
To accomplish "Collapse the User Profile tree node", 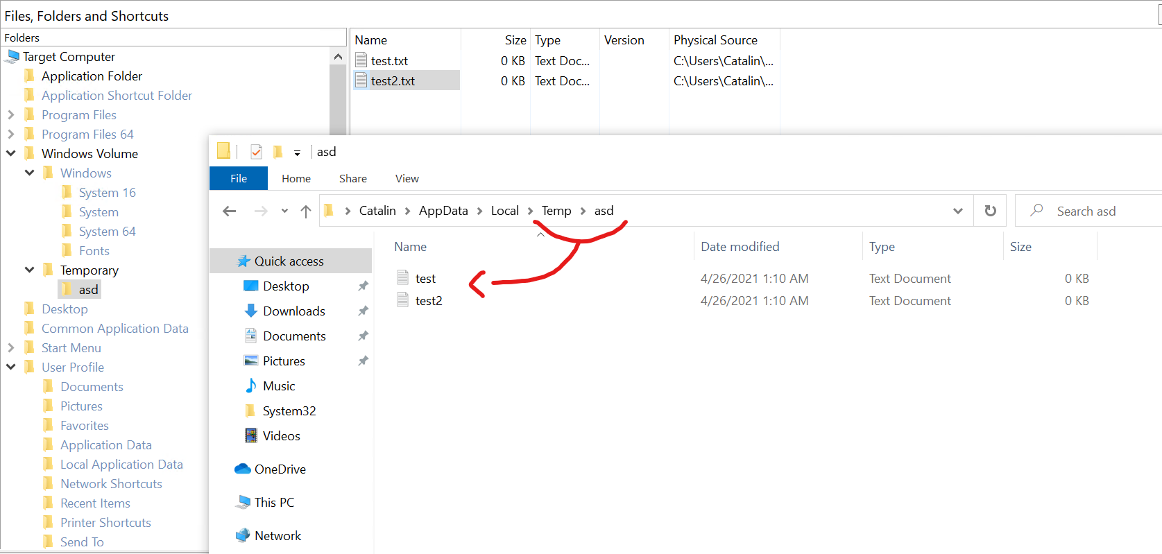I will [x=10, y=367].
